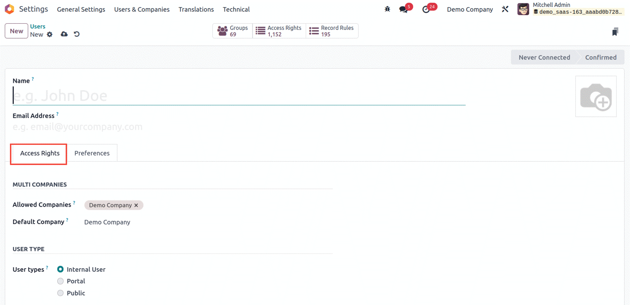This screenshot has width=630, height=305.
Task: Click the Email Address input field
Action: coord(239,127)
